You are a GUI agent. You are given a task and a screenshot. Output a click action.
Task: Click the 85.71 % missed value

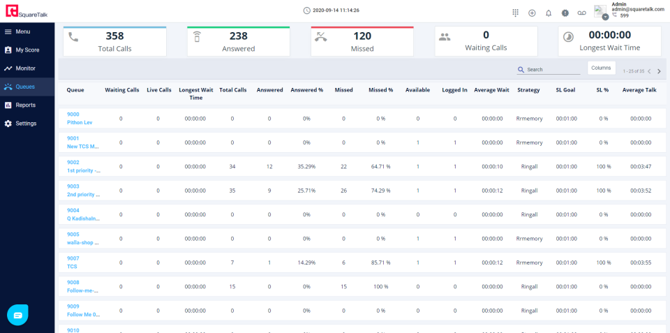(x=381, y=262)
